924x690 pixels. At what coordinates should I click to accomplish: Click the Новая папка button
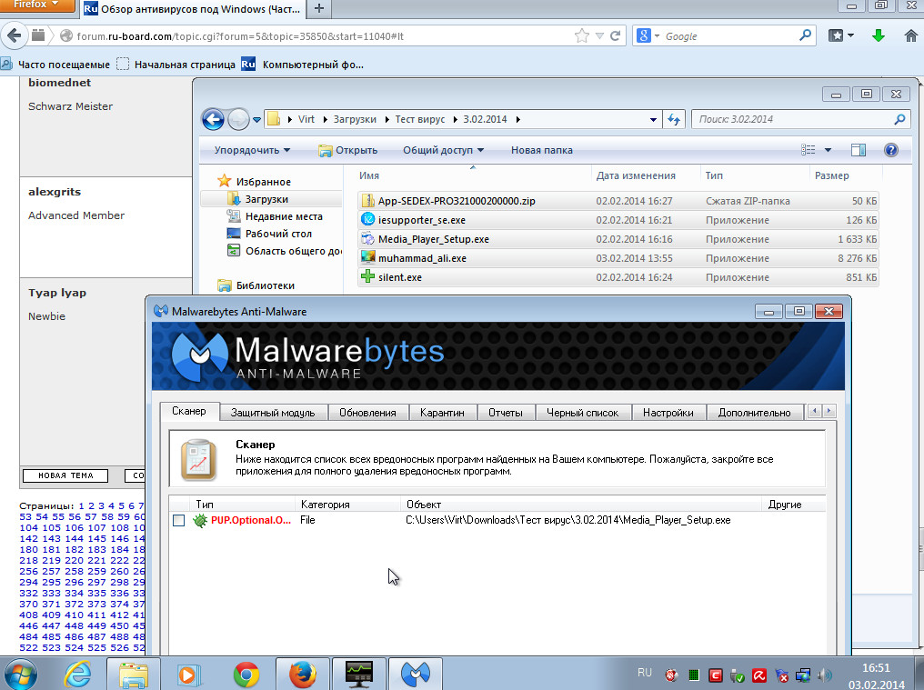pos(541,150)
